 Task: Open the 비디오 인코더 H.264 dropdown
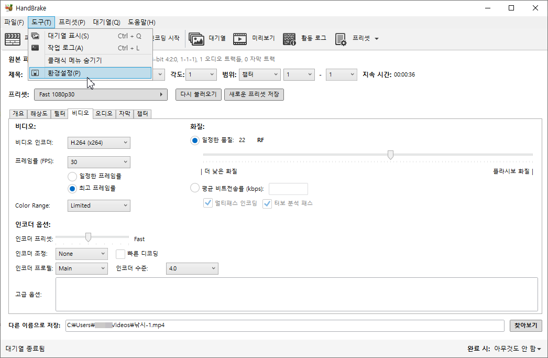point(99,143)
